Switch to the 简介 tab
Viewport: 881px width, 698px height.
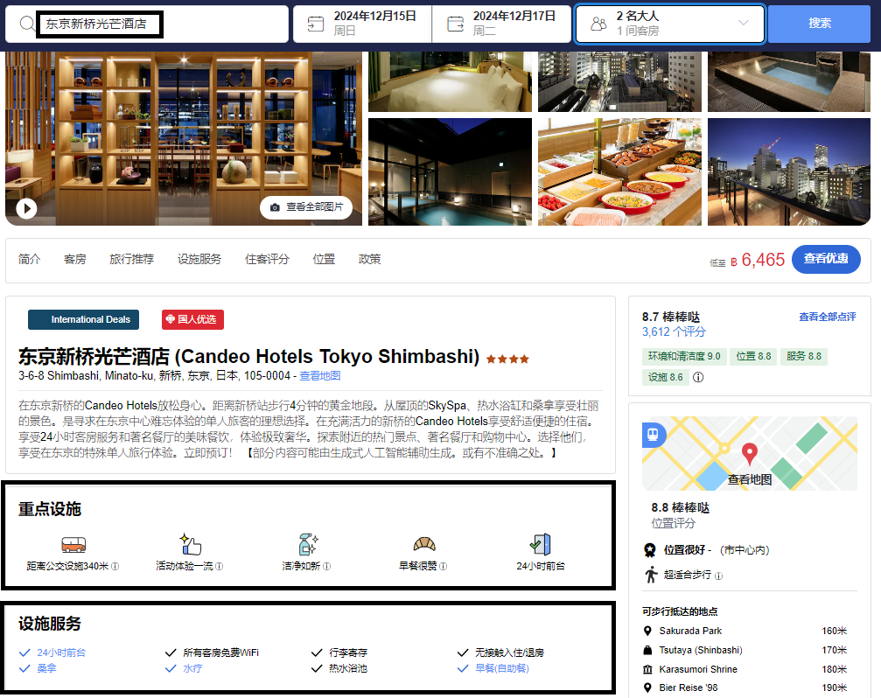(29, 259)
